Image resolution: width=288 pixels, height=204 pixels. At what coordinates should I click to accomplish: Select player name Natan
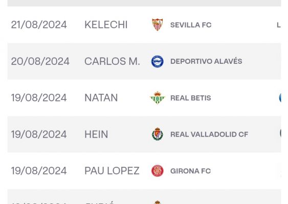point(101,98)
